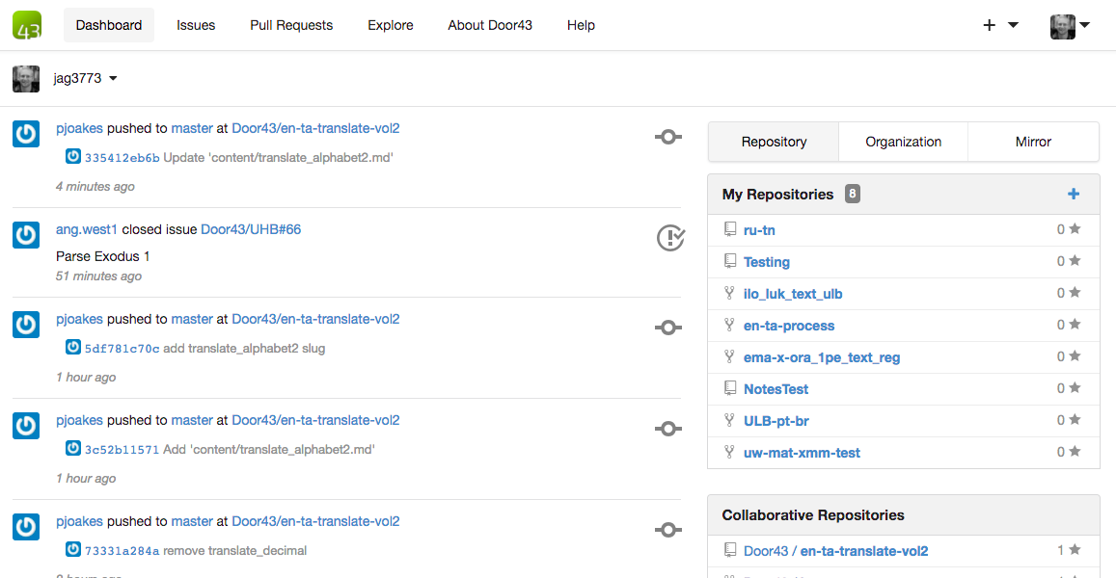1116x578 pixels.
Task: Open commit 335412eb6b
Action: 122,158
